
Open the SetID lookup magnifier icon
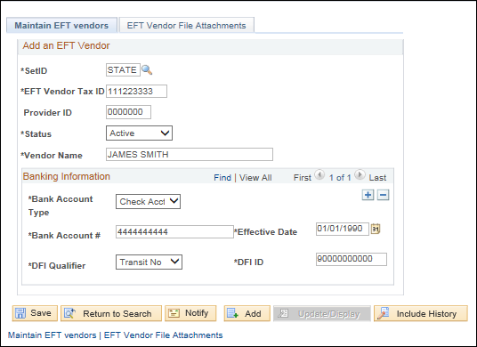(147, 70)
